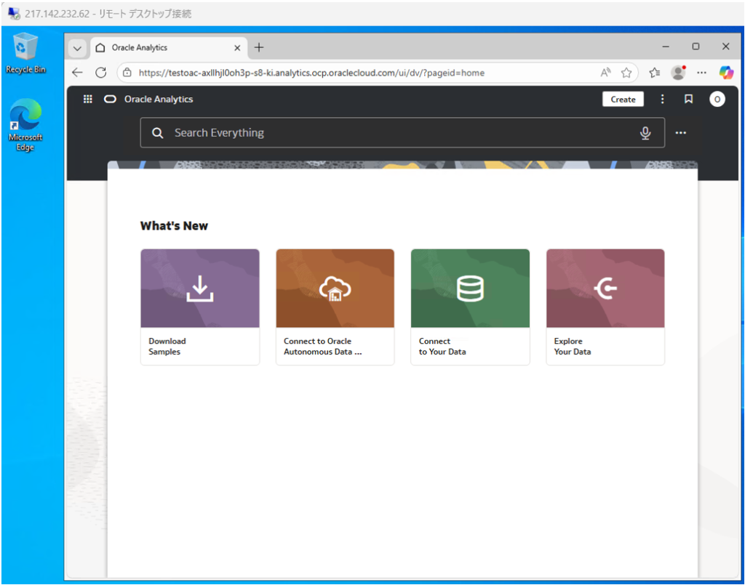The width and height of the screenshot is (745, 585).
Task: Open the Edge favorites list icon
Action: pos(654,73)
